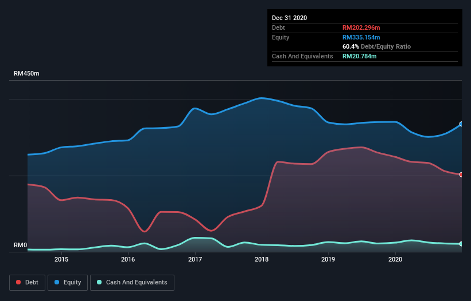471x301 pixels.
Task: Click the blue Equity legend dot
Action: click(x=57, y=282)
